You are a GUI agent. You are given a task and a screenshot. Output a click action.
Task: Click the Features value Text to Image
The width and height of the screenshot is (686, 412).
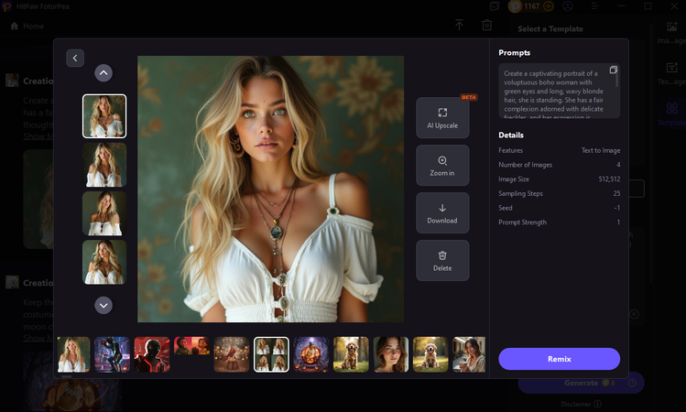[x=601, y=150]
